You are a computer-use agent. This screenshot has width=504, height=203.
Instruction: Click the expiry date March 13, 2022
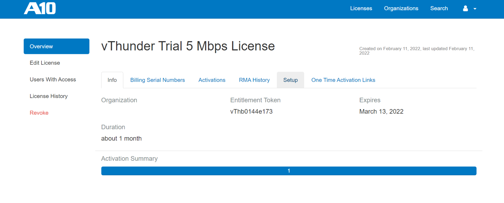(381, 111)
